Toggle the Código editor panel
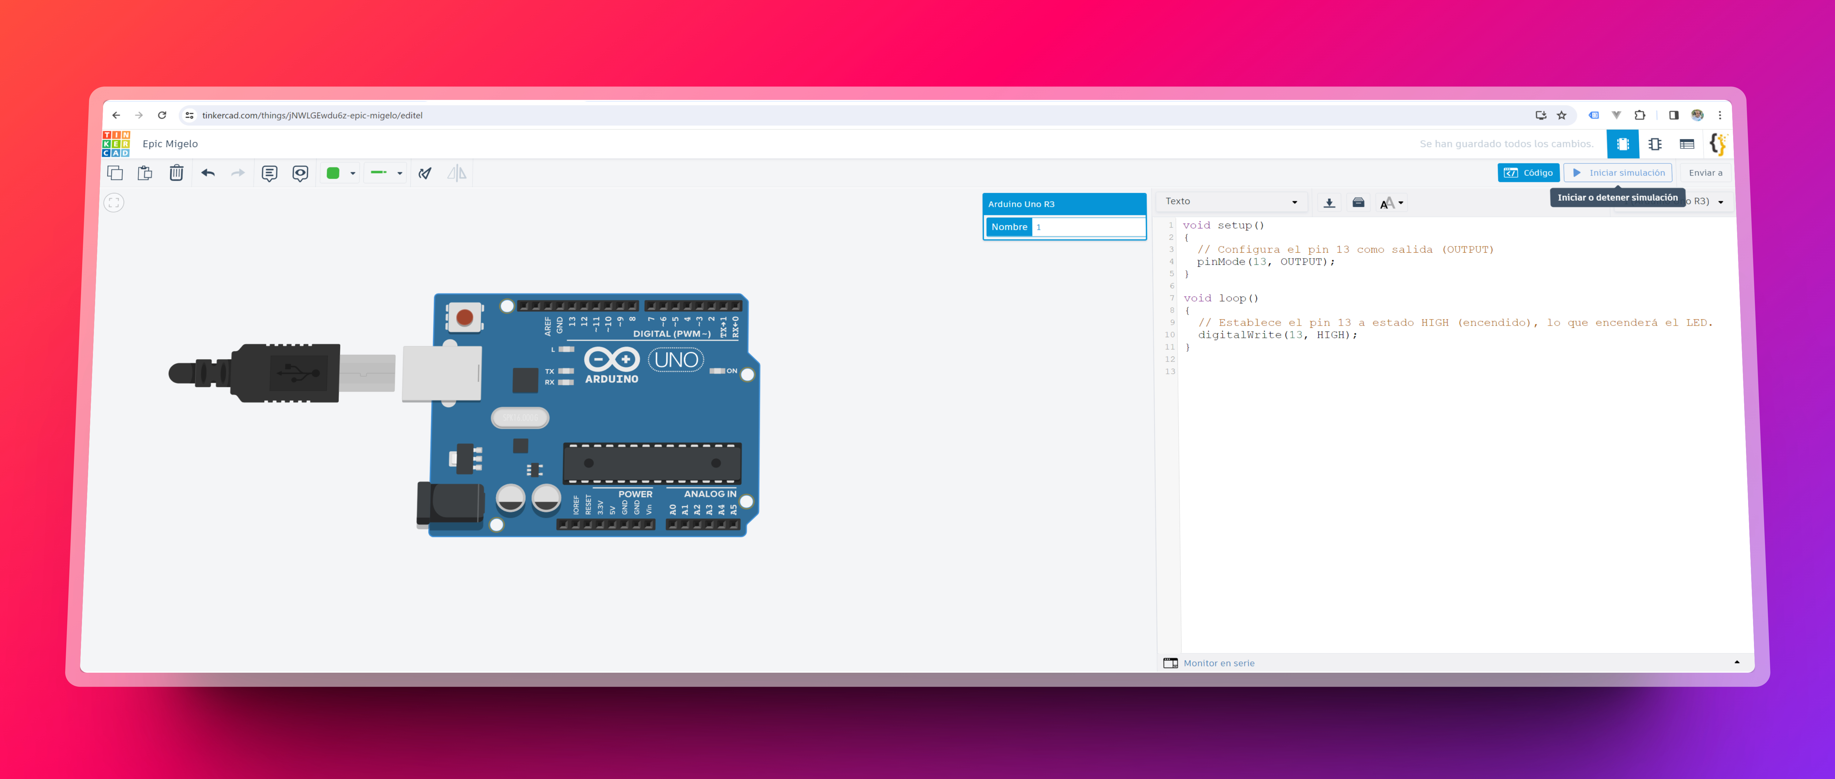This screenshot has height=779, width=1835. click(1529, 173)
